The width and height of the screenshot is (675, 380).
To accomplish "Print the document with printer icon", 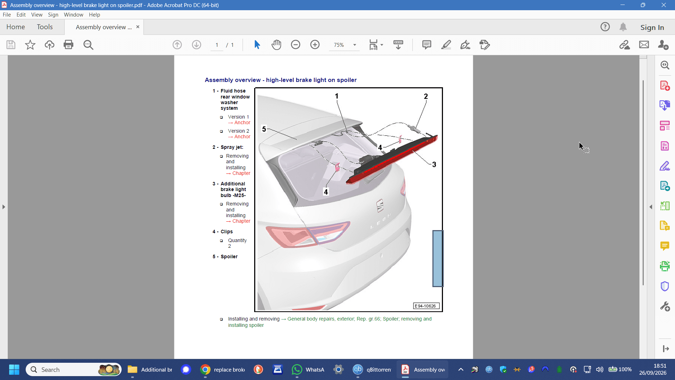I will pos(69,45).
